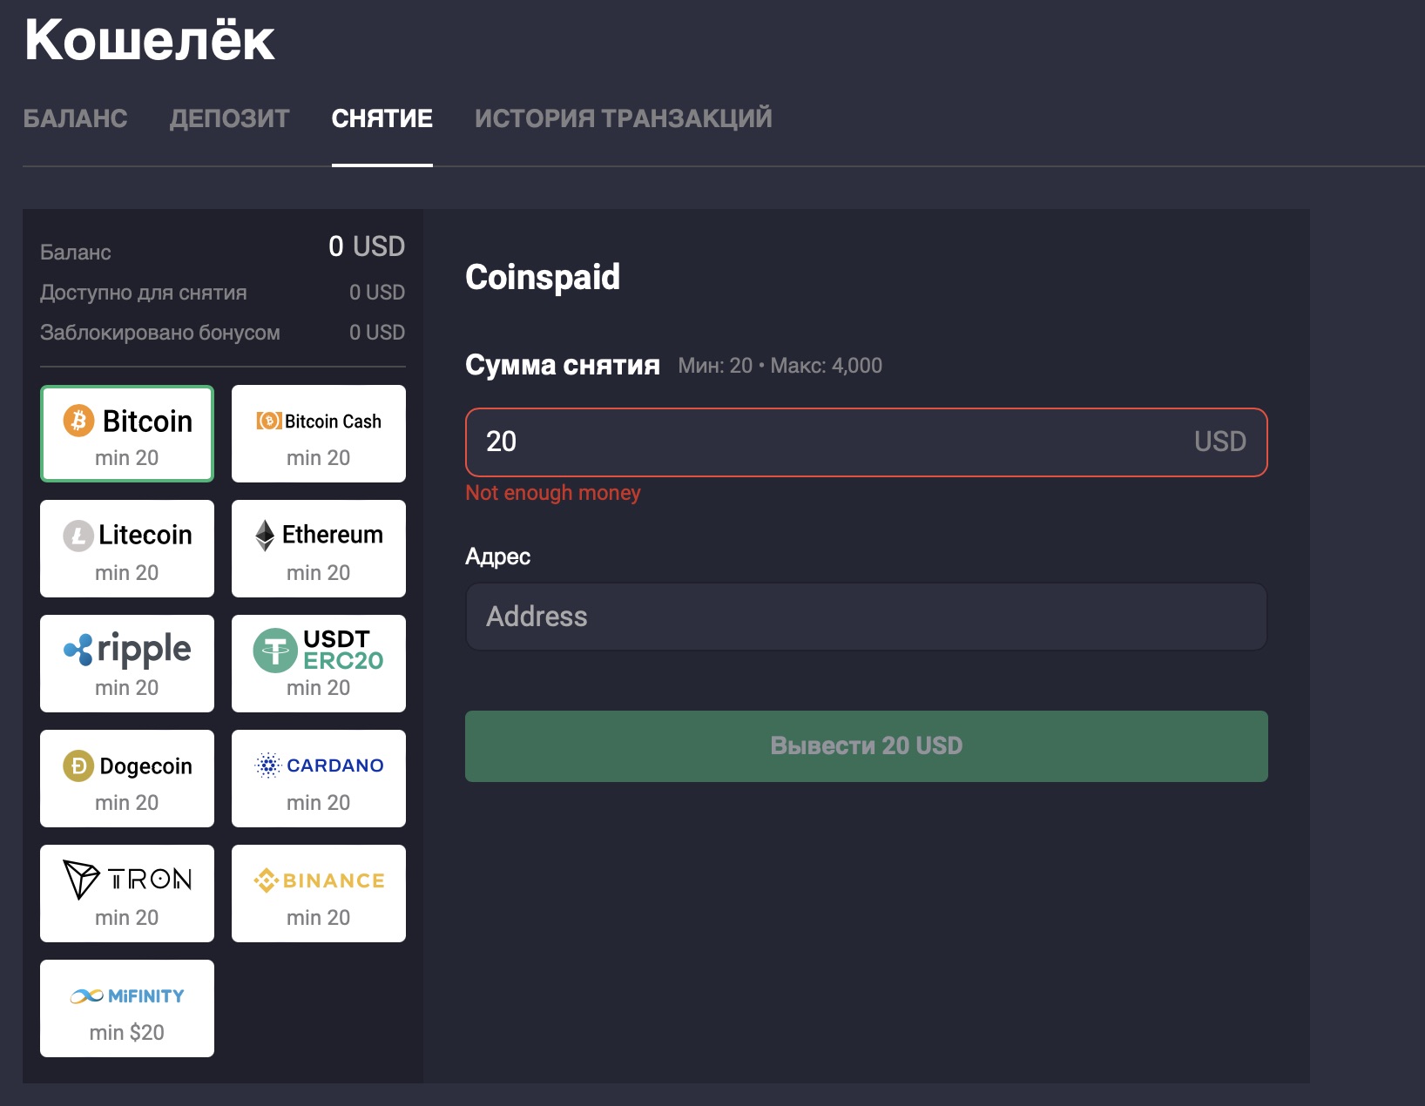Click the Кошелёк page title
The width and height of the screenshot is (1425, 1106).
click(150, 39)
